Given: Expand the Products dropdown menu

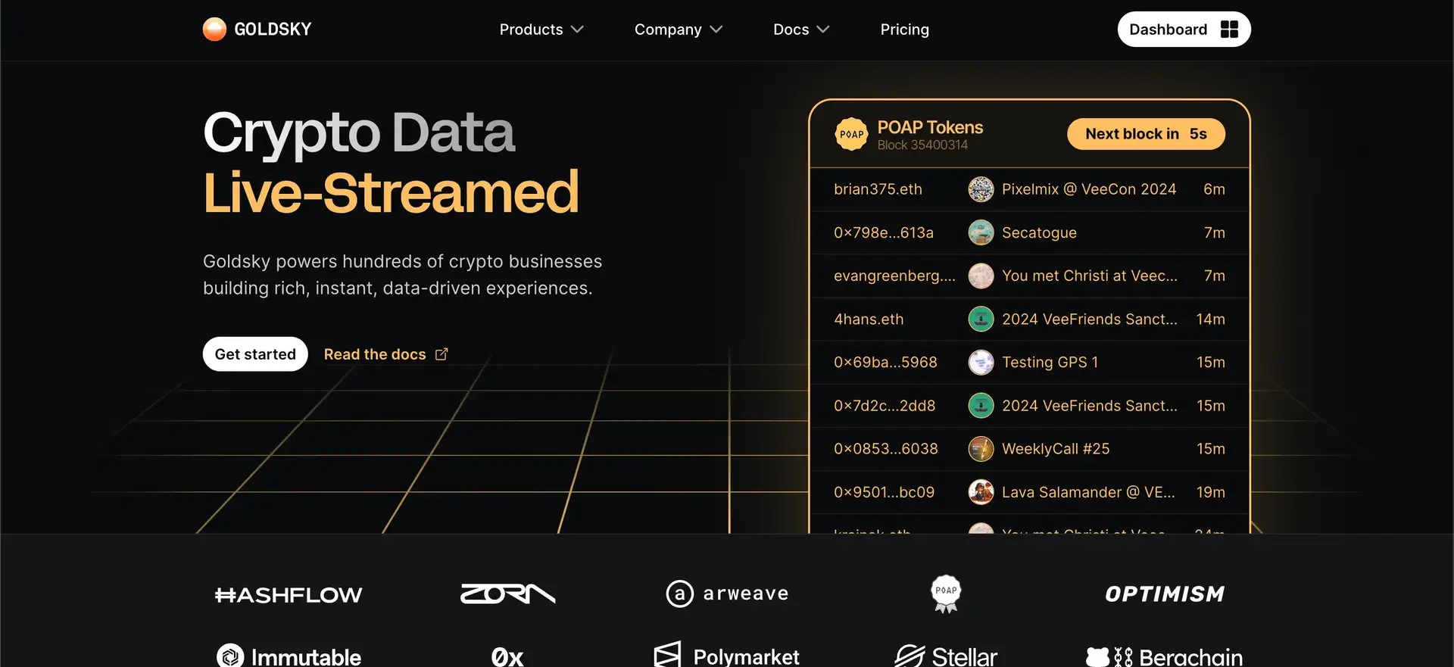Looking at the screenshot, I should coord(541,30).
